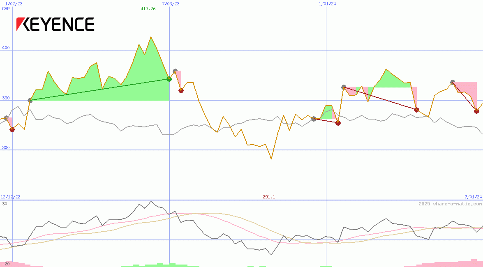Select red marker below the small pink bar after 7/03/23
The image size is (483, 267).
(x=181, y=90)
